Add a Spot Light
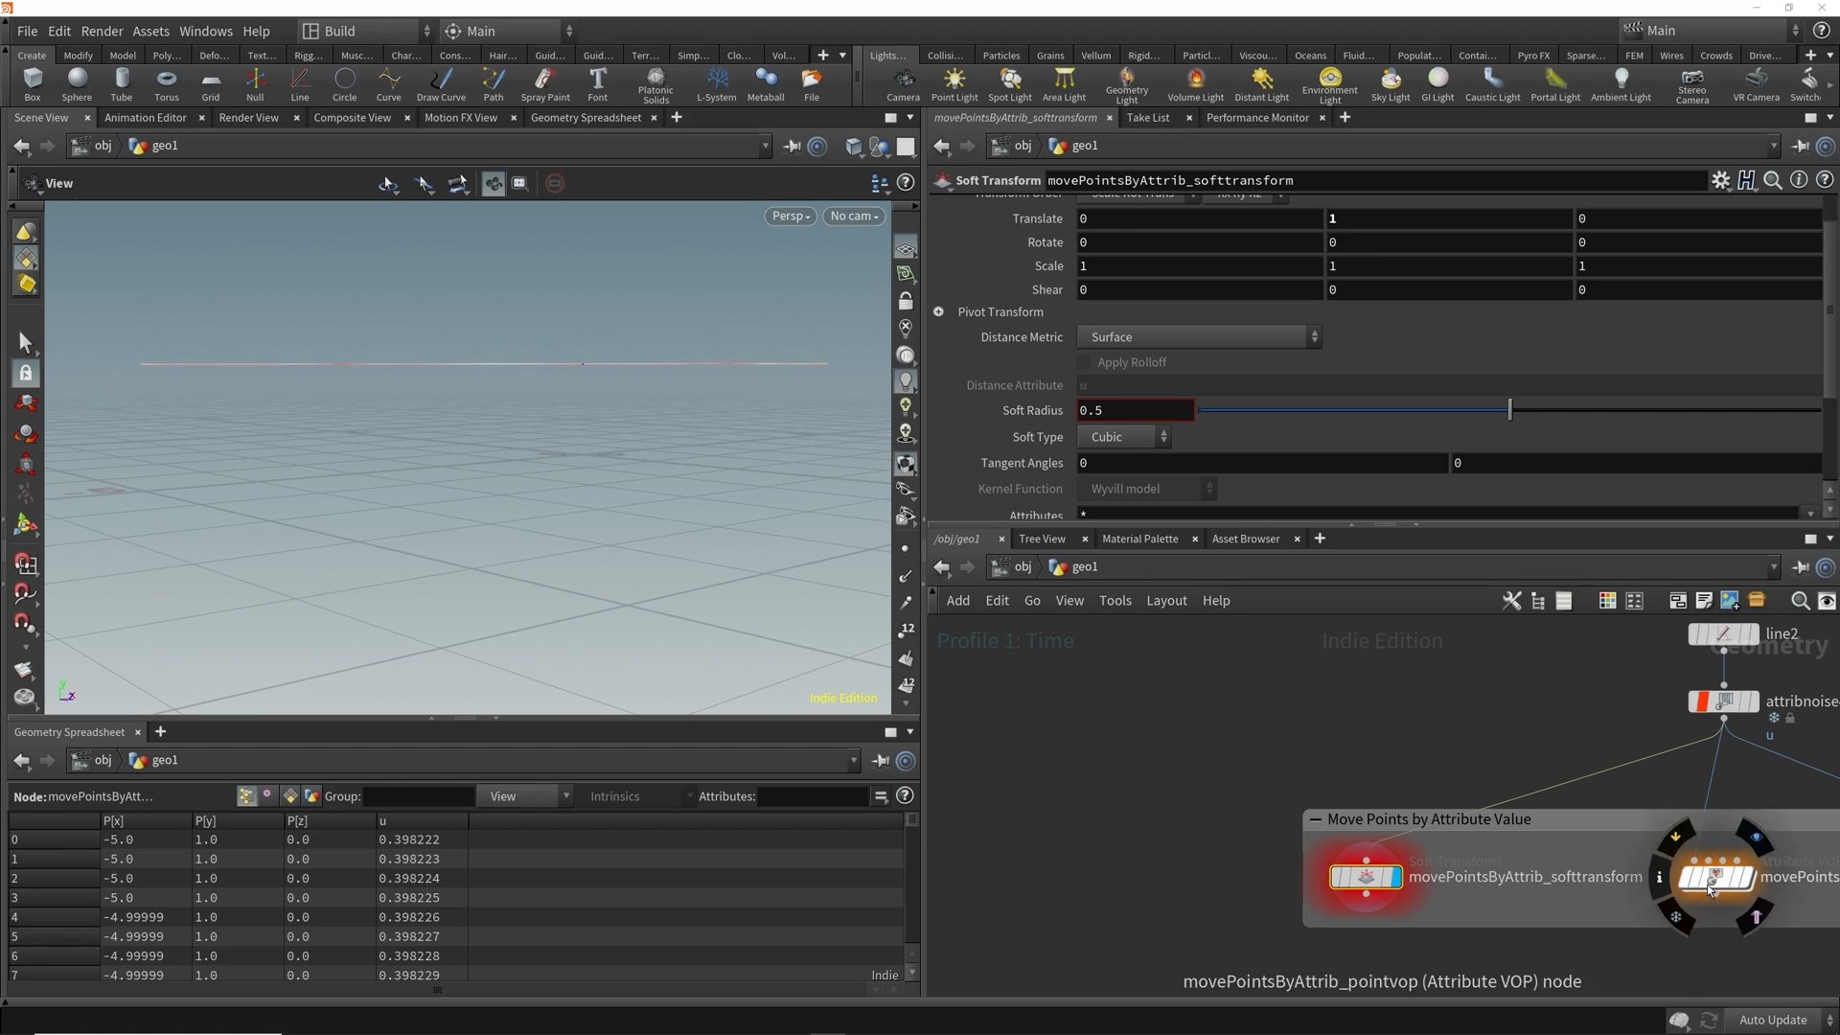 [x=1010, y=84]
